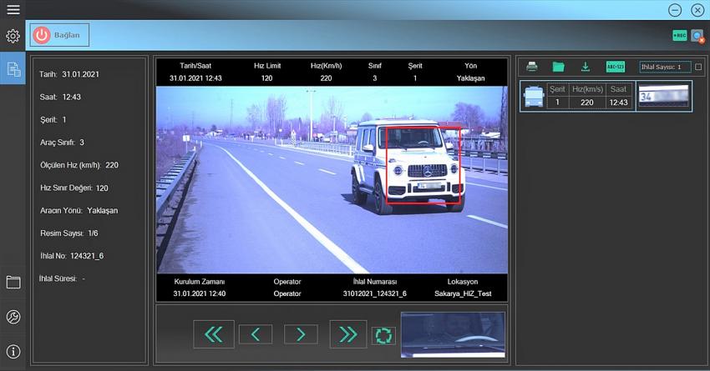Screen dimensions: 710x371
Task: Go to the previous image
Action: click(x=256, y=334)
